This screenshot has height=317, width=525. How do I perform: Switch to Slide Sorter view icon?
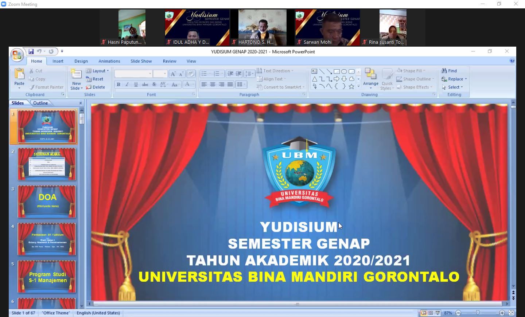pos(431,313)
